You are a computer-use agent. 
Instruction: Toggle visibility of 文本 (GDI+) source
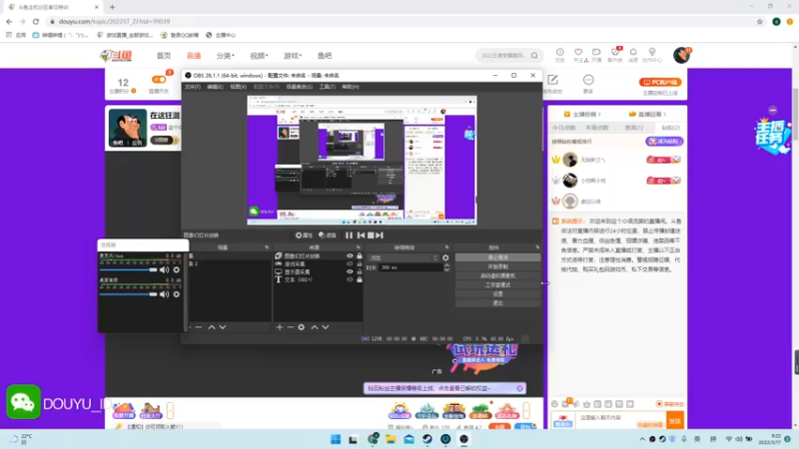[x=350, y=279]
